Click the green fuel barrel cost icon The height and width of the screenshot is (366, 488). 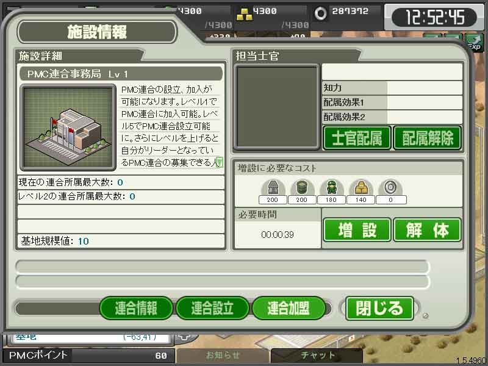(302, 187)
